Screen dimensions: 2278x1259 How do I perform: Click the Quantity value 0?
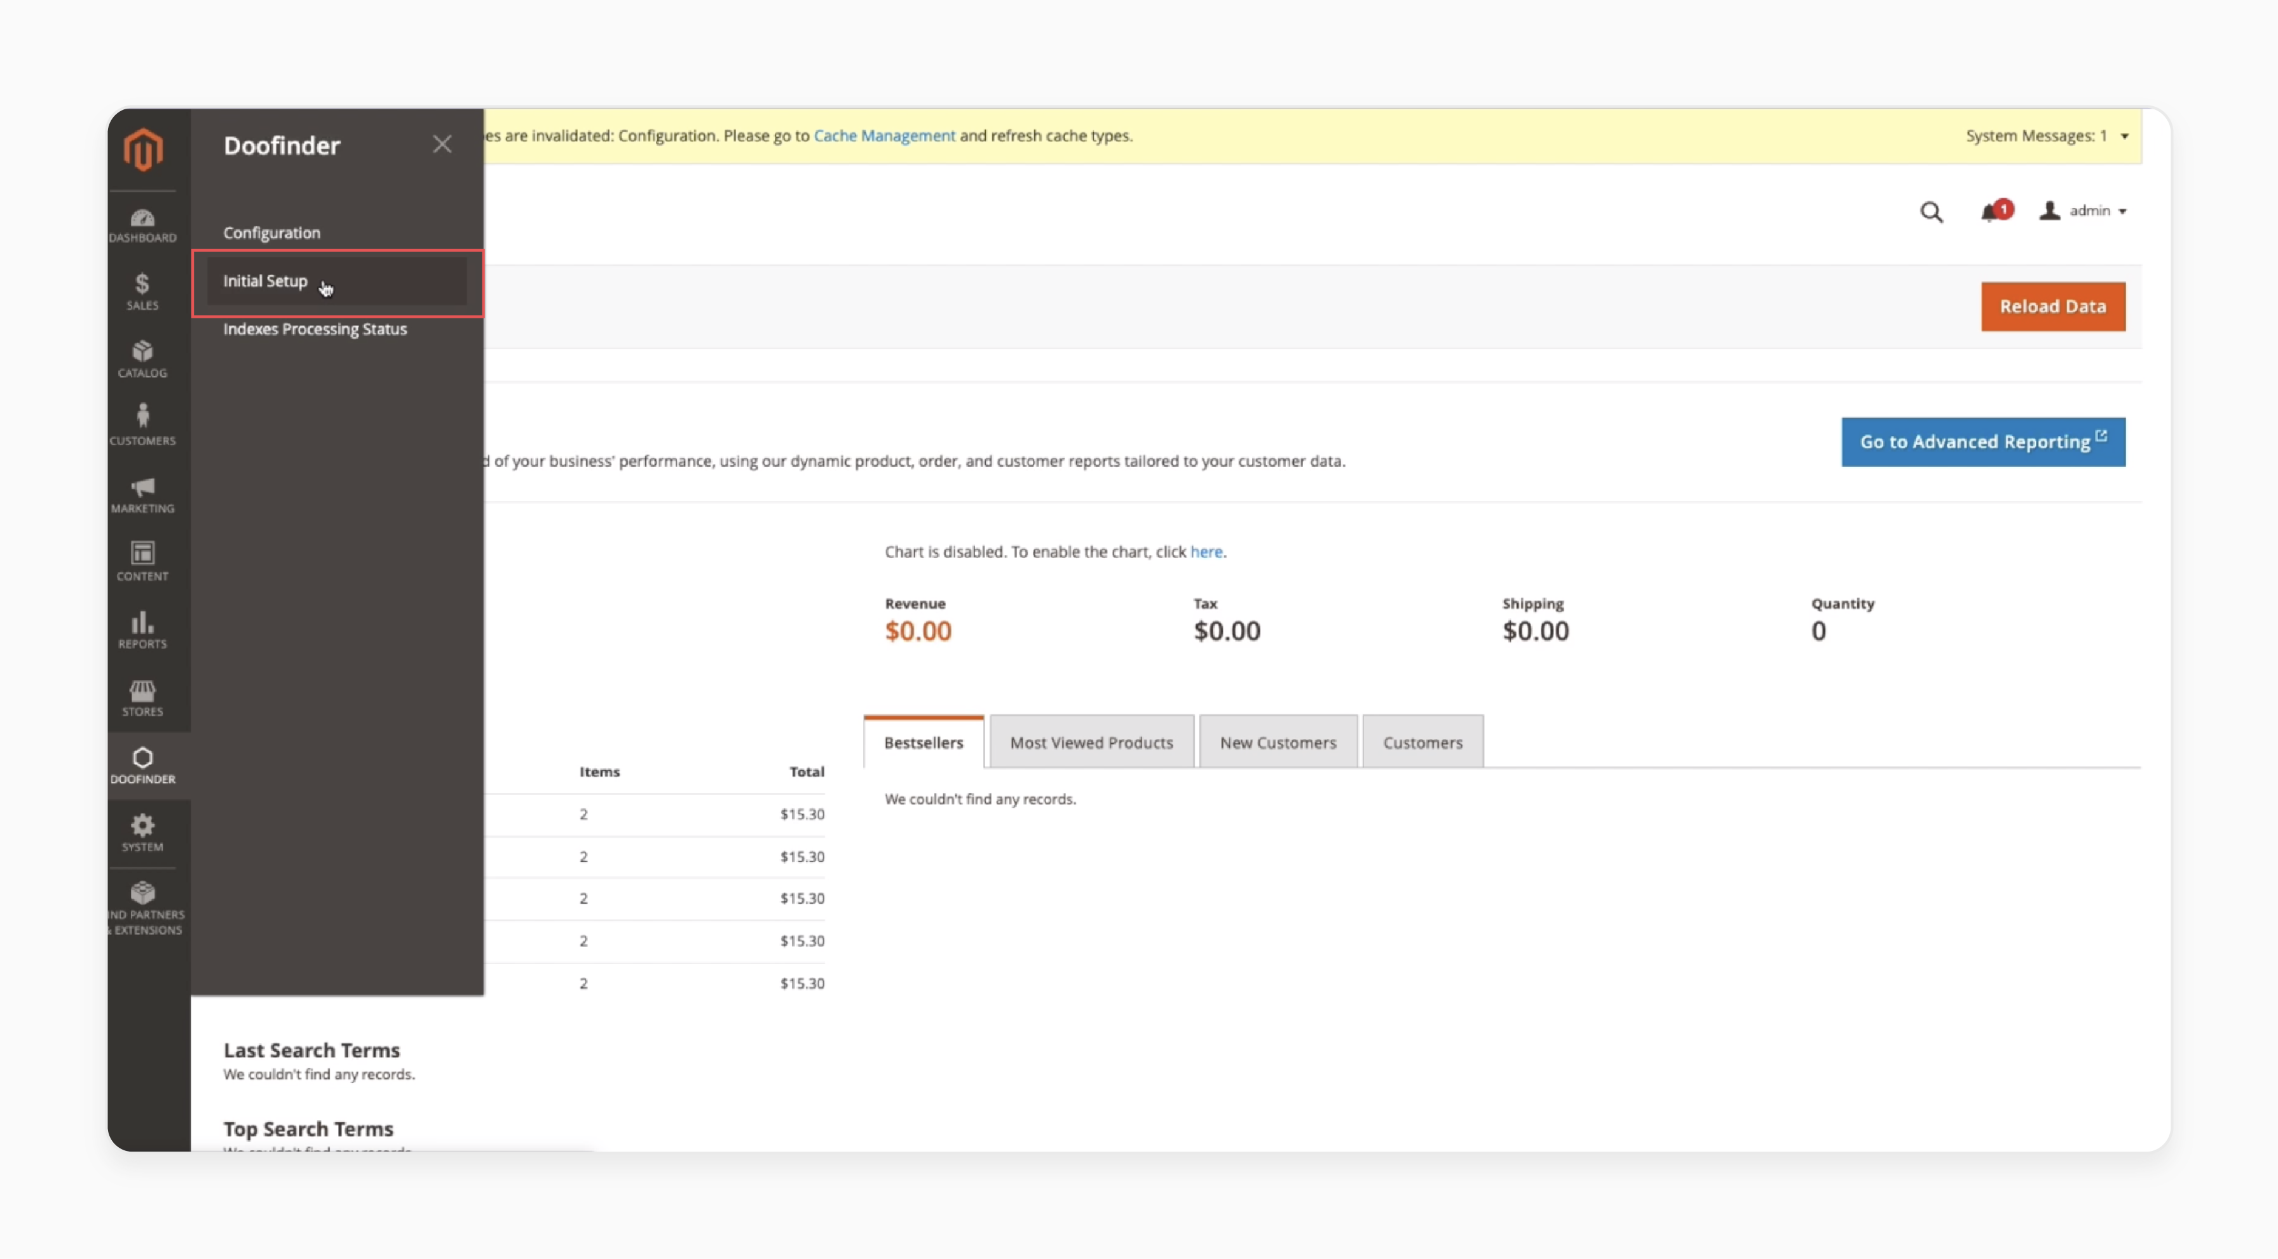click(x=1818, y=631)
